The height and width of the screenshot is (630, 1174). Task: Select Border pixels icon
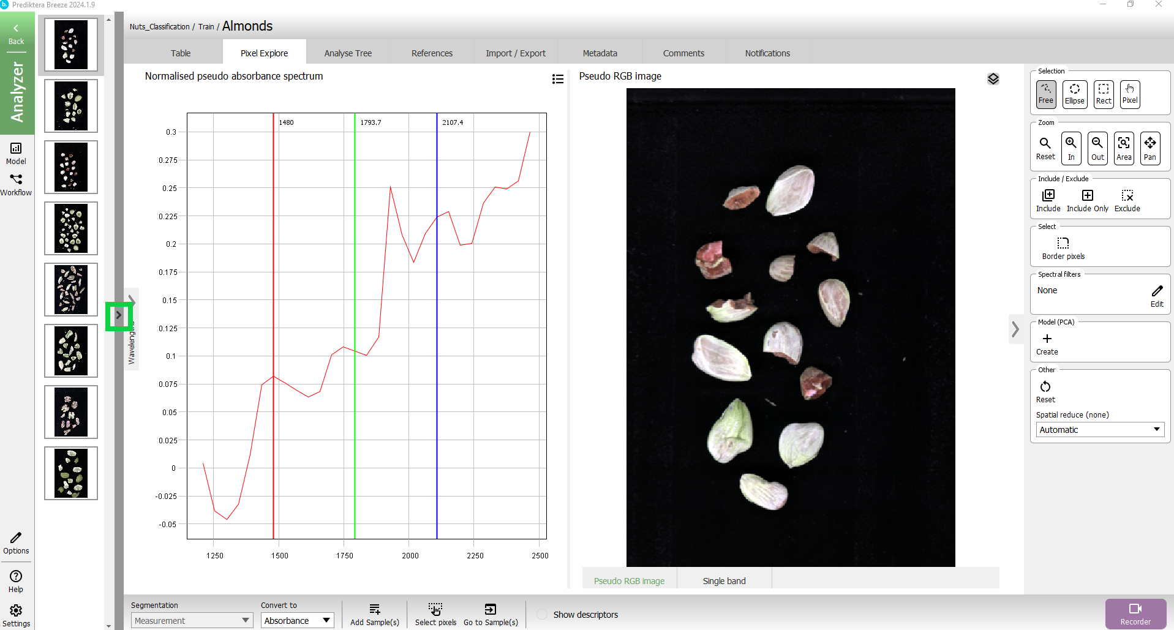1063,247
